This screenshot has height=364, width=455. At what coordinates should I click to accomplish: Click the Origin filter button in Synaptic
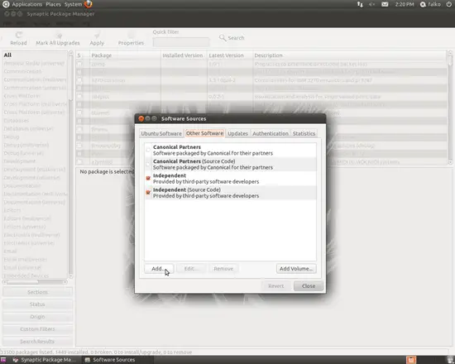(37, 317)
